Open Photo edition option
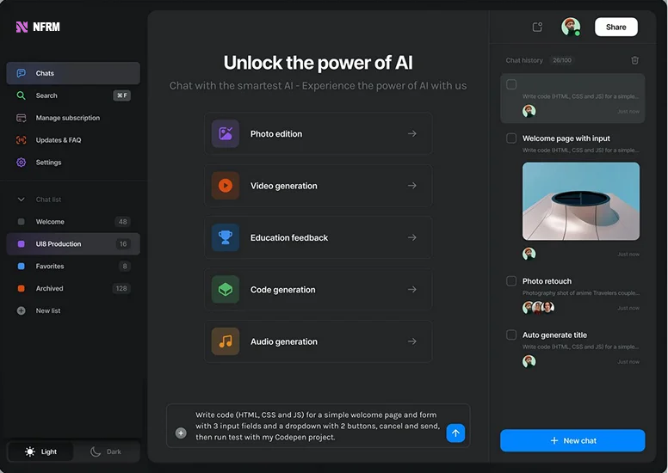The height and width of the screenshot is (473, 668). pos(319,133)
